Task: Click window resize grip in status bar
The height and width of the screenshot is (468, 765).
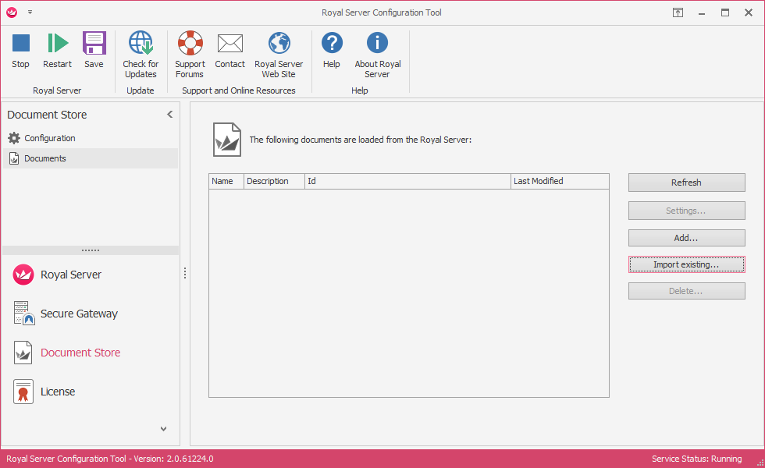Action: point(760,463)
